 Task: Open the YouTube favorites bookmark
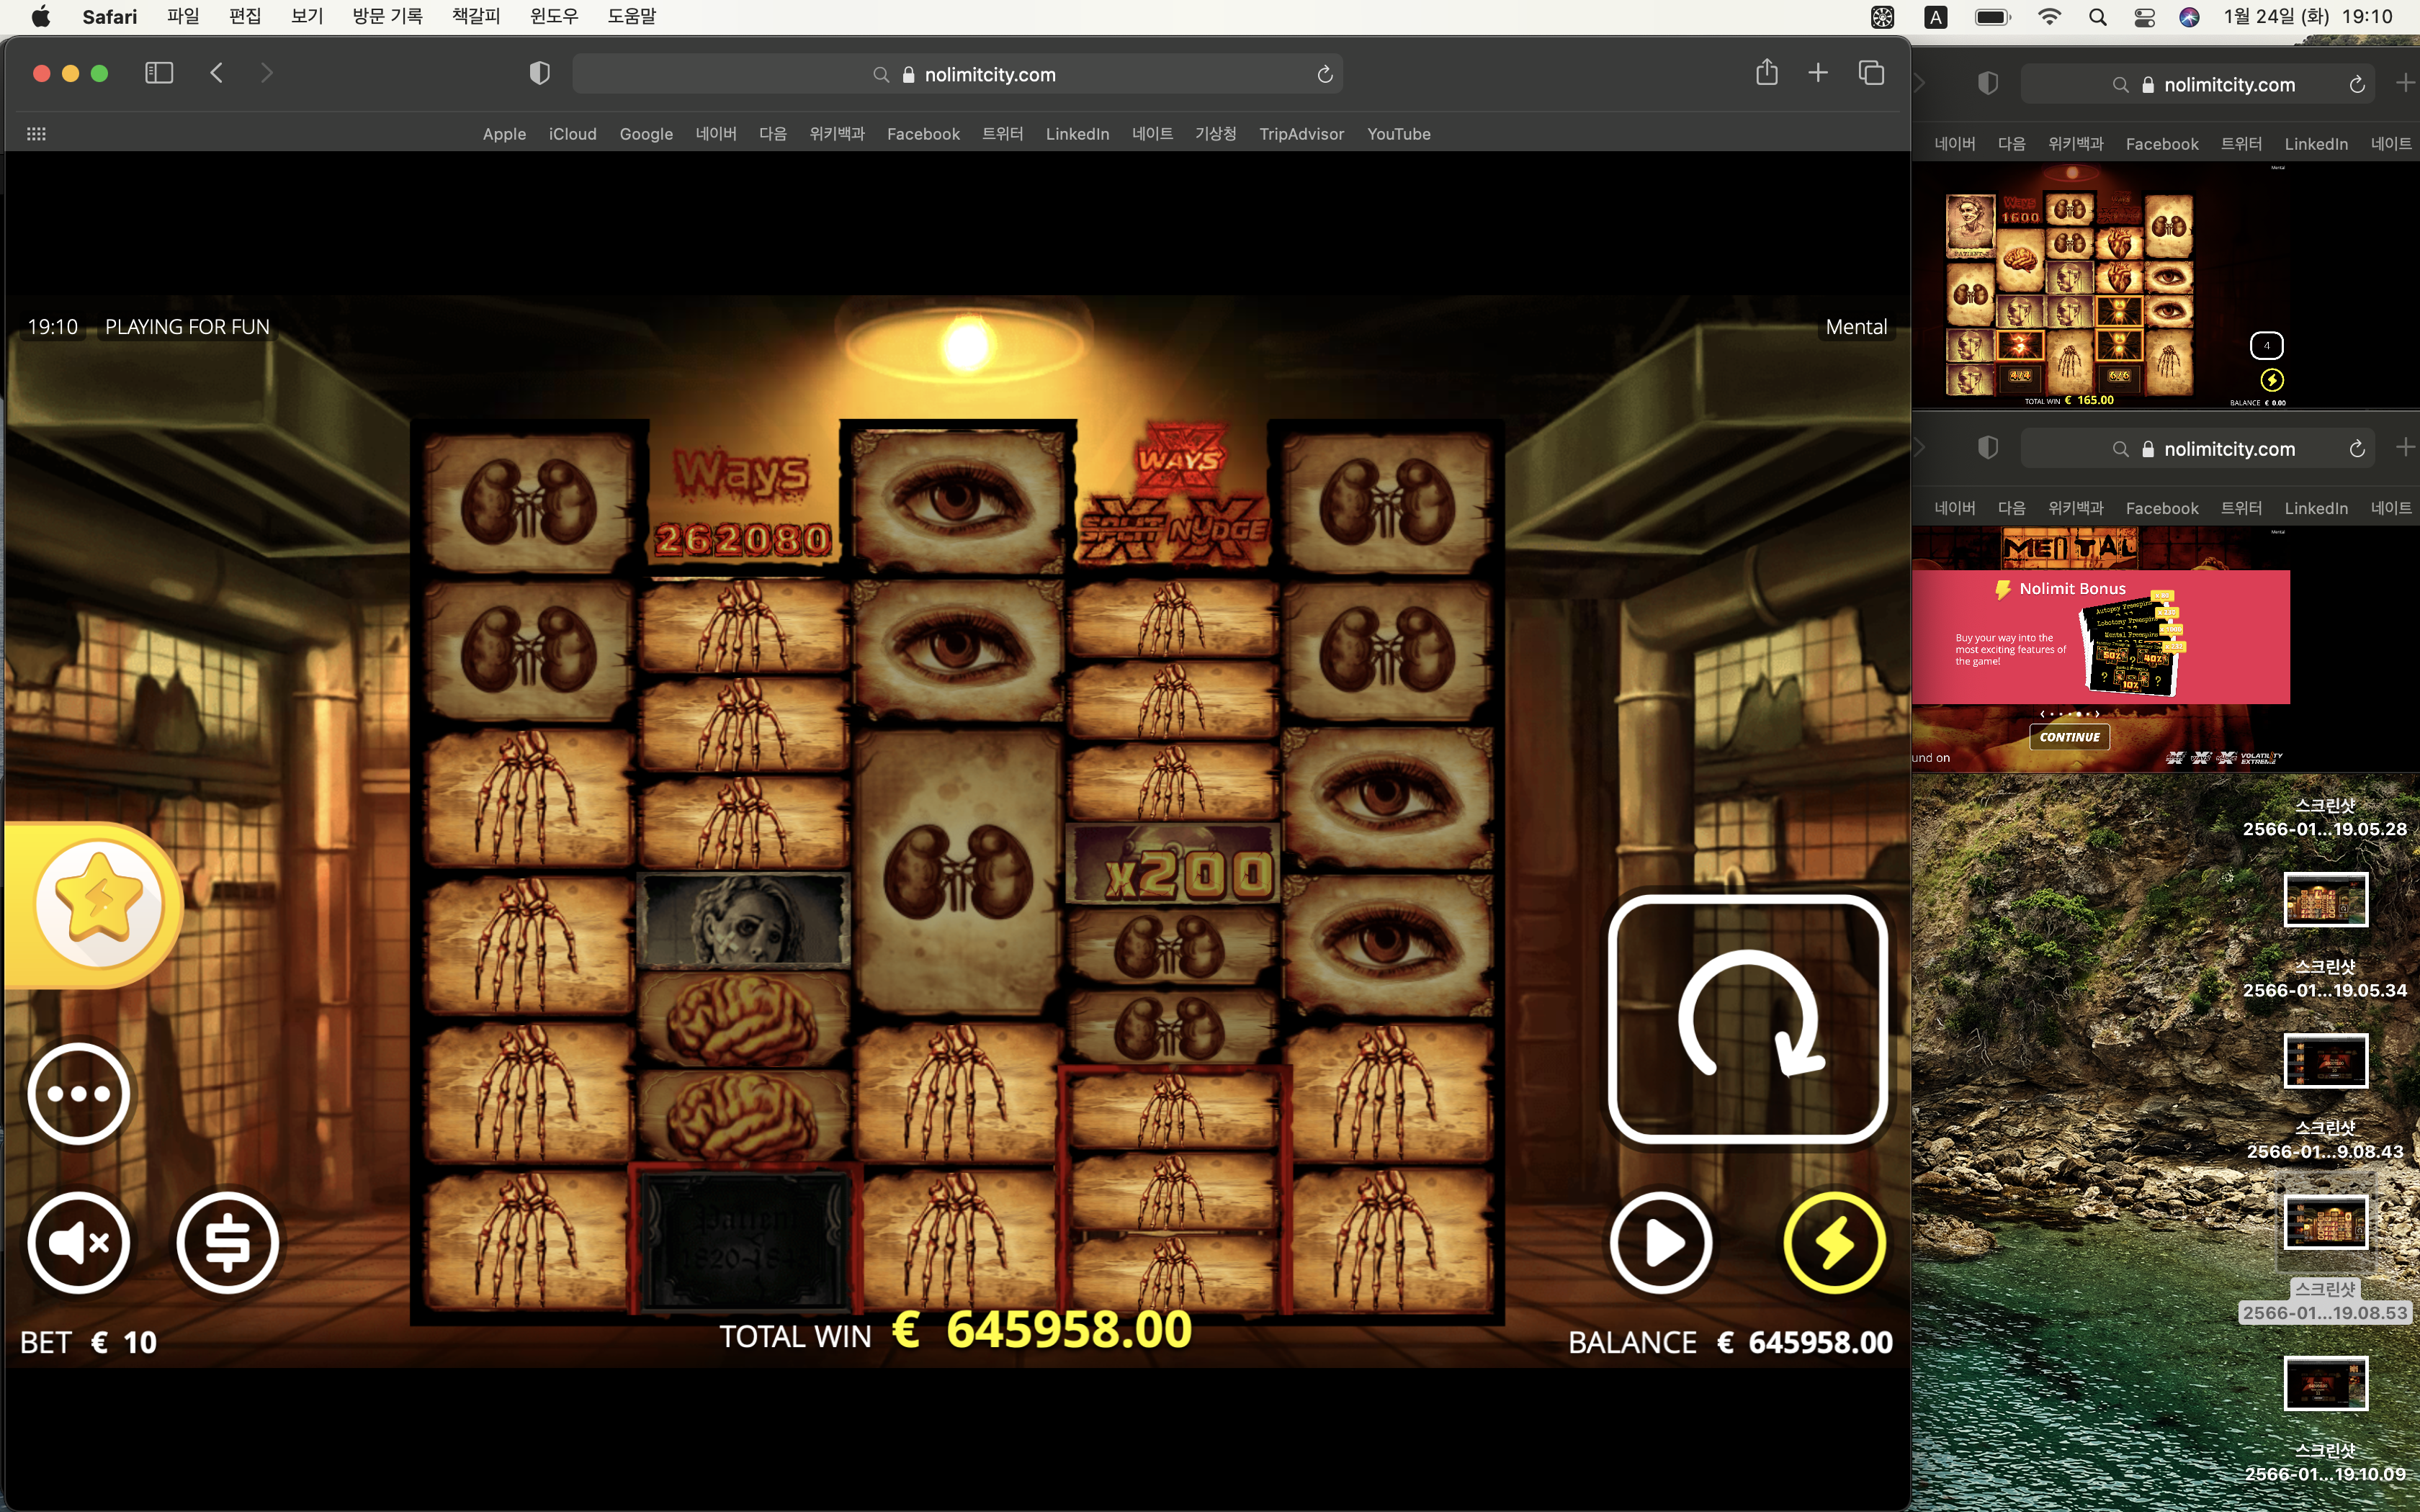[x=1399, y=134]
